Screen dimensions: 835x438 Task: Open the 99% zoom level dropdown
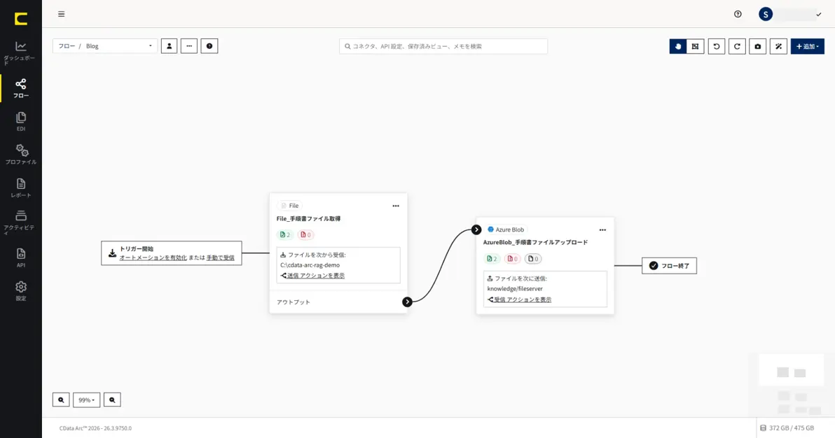click(x=86, y=400)
